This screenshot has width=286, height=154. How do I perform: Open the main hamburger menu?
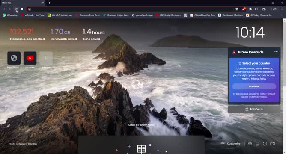282,9
